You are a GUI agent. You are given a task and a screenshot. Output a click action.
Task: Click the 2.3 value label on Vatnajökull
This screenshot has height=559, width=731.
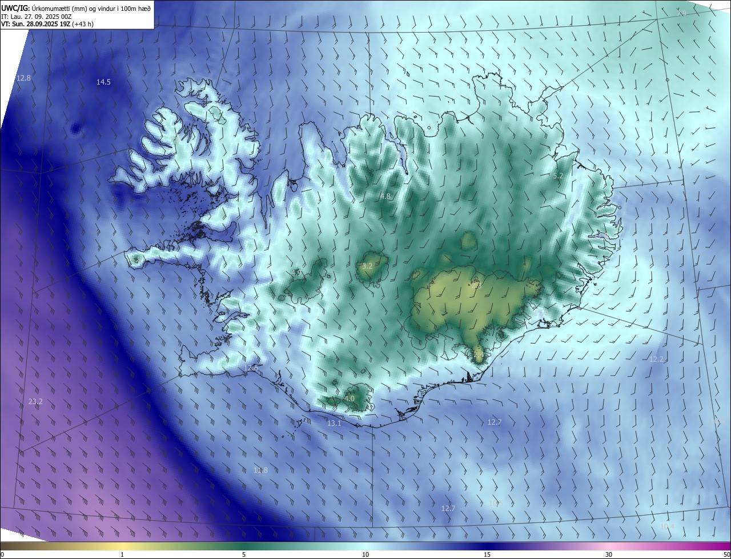pos(477,286)
